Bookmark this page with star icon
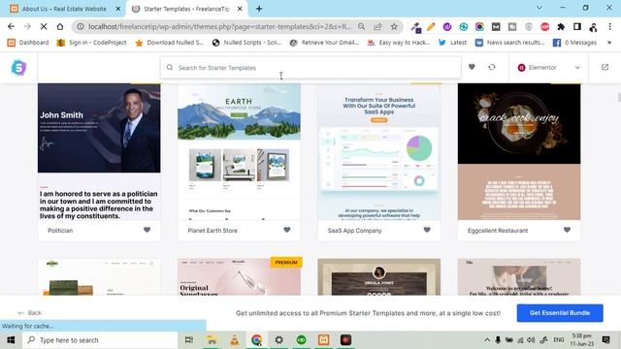Screen dimensions: 621x349 (394, 26)
